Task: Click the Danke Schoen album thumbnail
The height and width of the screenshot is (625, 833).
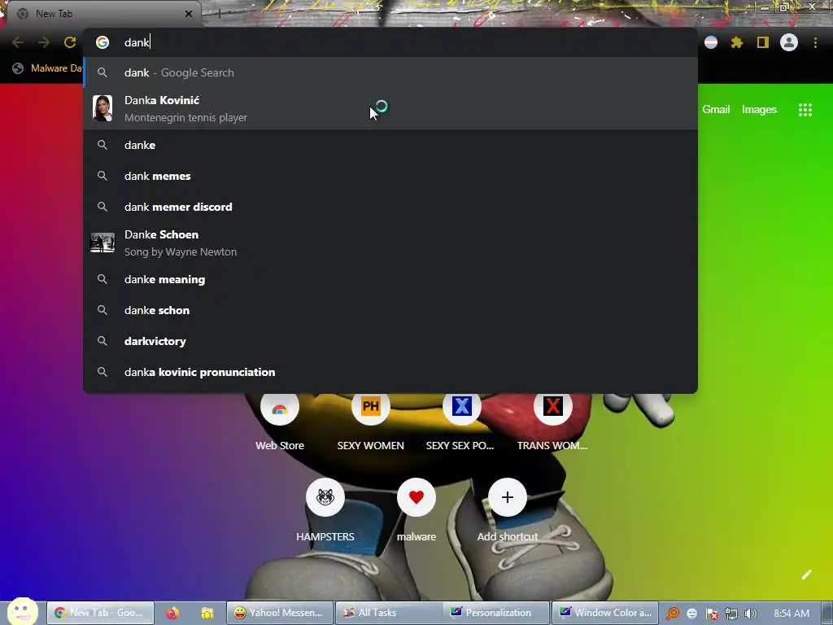Action: tap(102, 243)
